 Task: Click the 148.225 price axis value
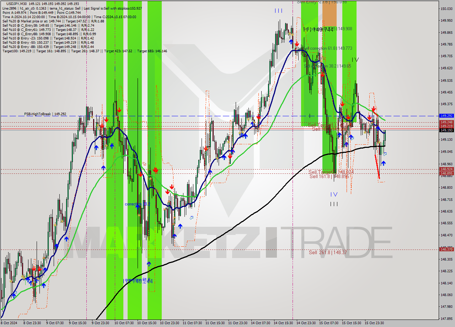click(446, 271)
